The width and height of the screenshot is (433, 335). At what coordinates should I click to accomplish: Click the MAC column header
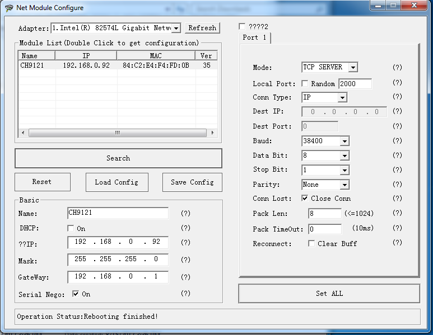(156, 56)
